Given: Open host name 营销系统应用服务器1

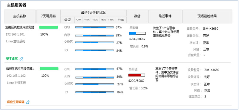Looking at the screenshot, I should click(x=20, y=69).
